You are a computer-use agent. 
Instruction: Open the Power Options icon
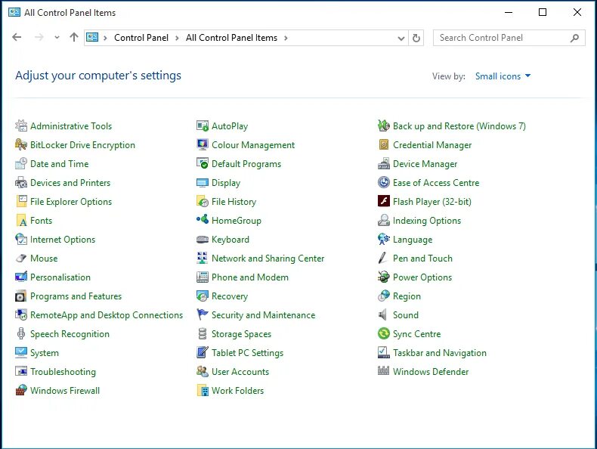tap(383, 277)
